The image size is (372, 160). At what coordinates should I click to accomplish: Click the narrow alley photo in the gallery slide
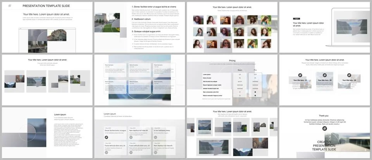coord(260,143)
